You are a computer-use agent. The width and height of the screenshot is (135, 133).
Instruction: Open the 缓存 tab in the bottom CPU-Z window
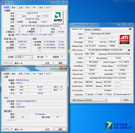(x=13, y=74)
